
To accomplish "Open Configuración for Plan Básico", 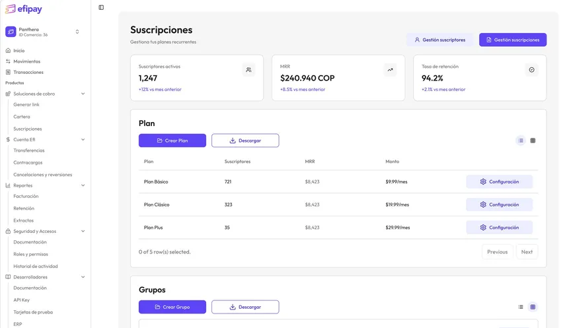I will point(499,181).
